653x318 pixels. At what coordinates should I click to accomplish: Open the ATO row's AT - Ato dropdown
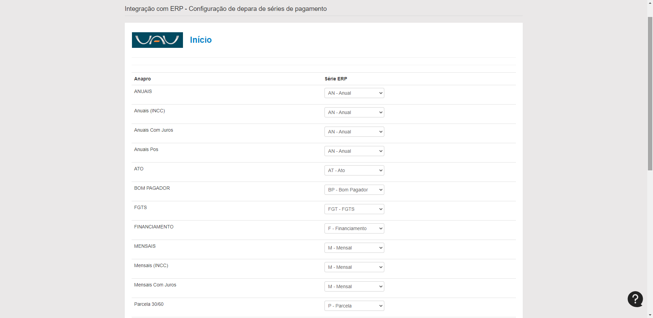(354, 170)
